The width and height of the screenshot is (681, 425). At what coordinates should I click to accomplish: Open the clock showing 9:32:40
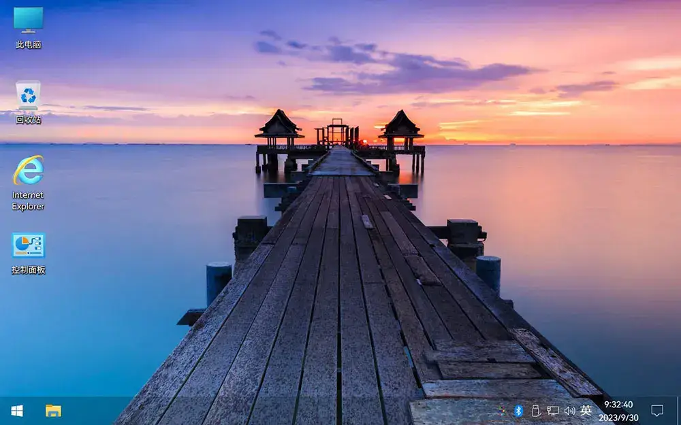[x=618, y=404]
